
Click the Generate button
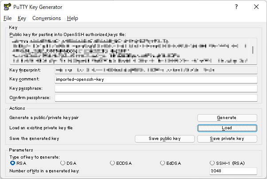tap(227, 118)
